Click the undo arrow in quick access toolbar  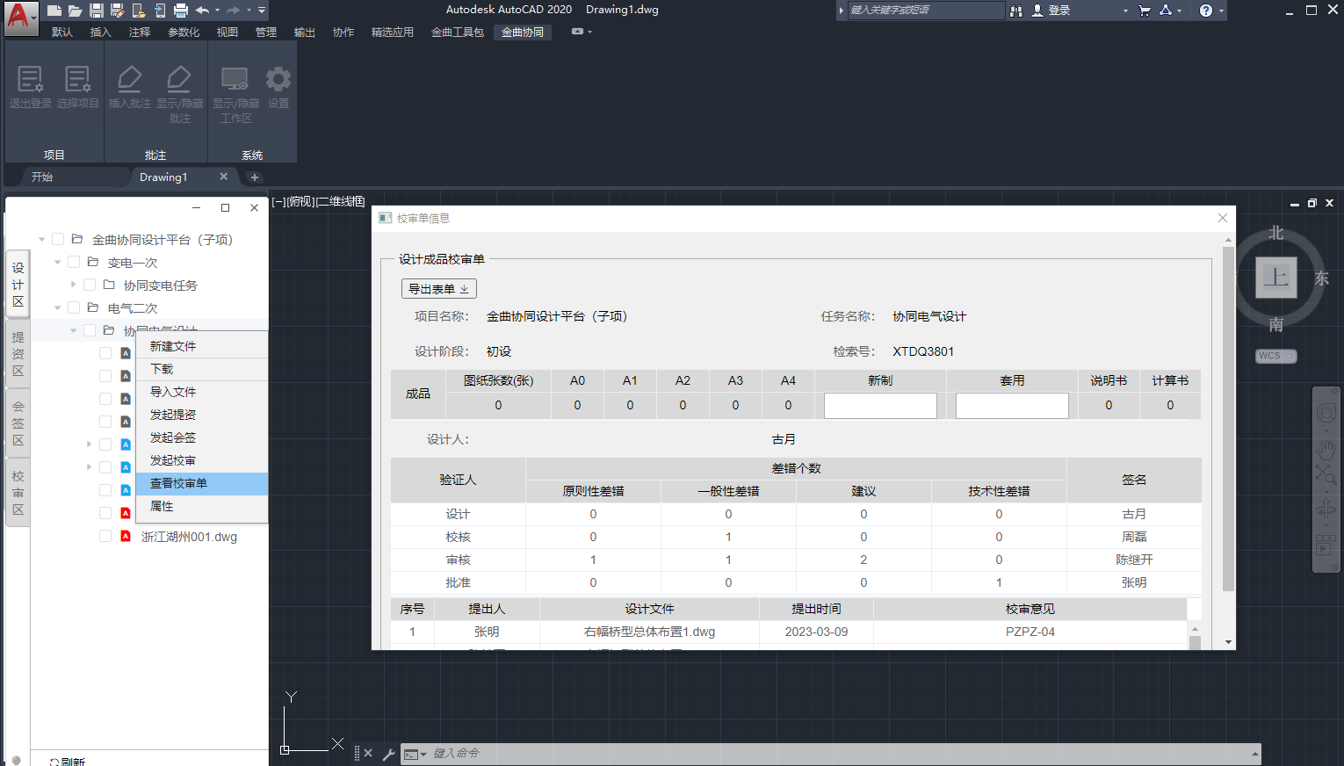pyautogui.click(x=202, y=11)
